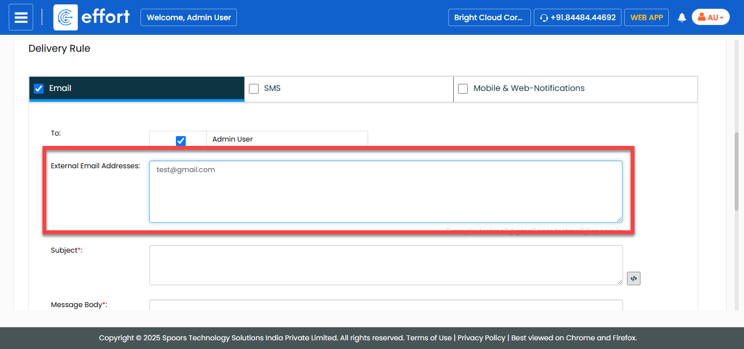Viewport: 744px width, 349px height.
Task: Open the notifications bell
Action: [681, 17]
